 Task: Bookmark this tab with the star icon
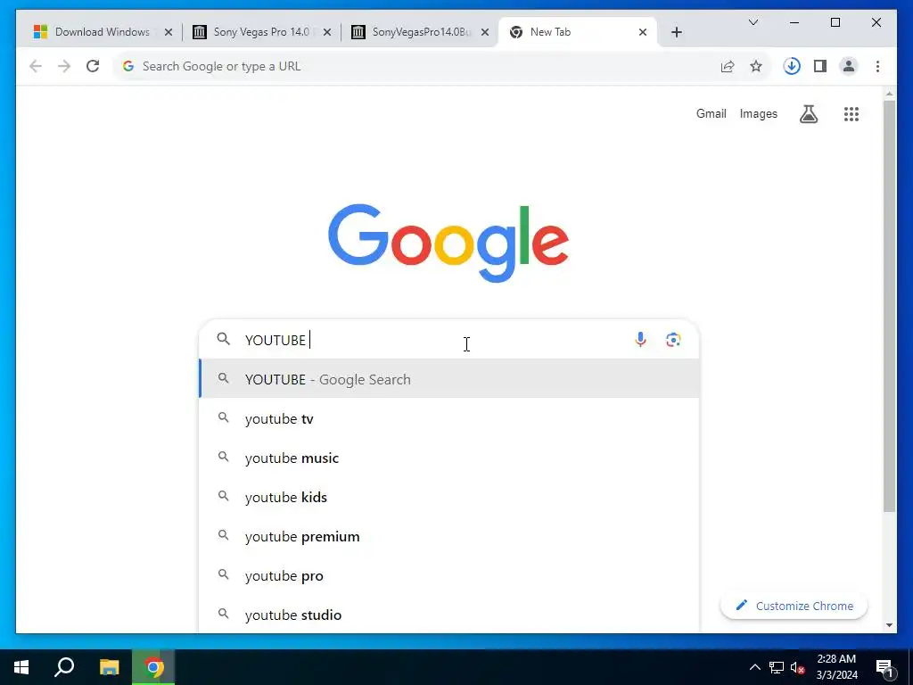[756, 66]
